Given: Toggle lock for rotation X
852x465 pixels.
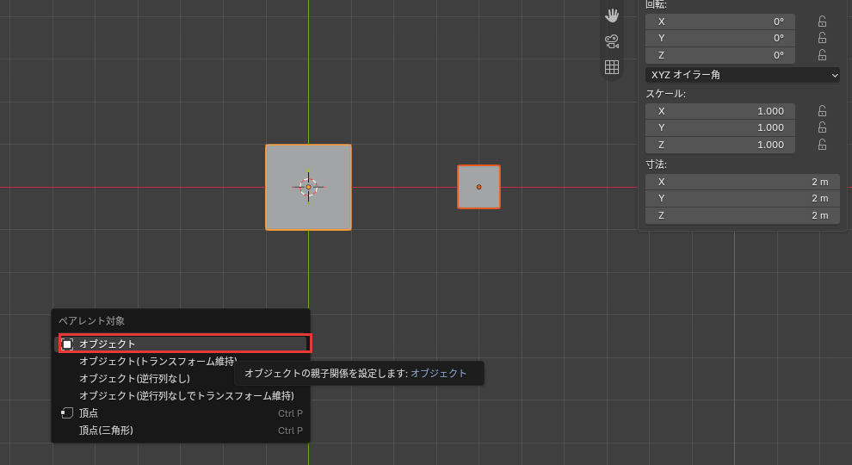Looking at the screenshot, I should pos(822,22).
